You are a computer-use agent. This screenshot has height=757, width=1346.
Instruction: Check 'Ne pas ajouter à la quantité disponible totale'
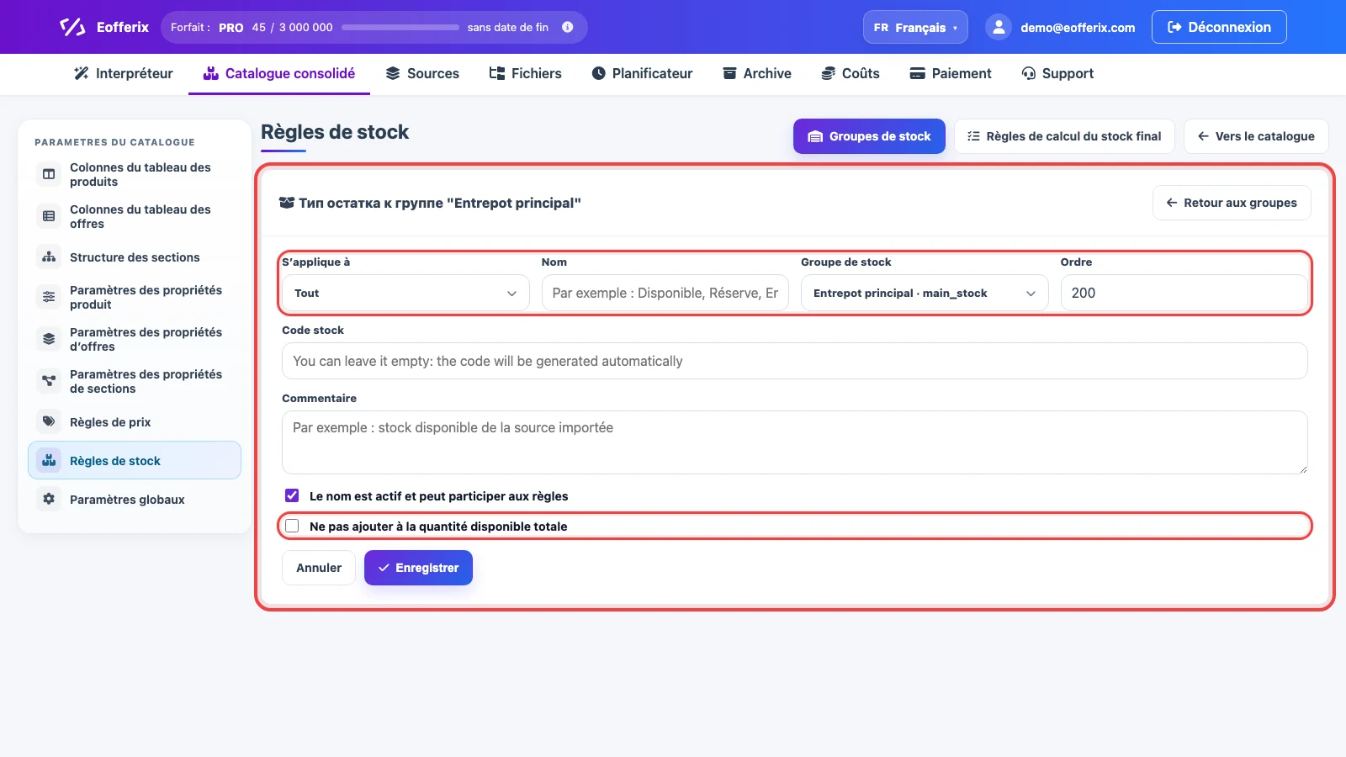[292, 526]
